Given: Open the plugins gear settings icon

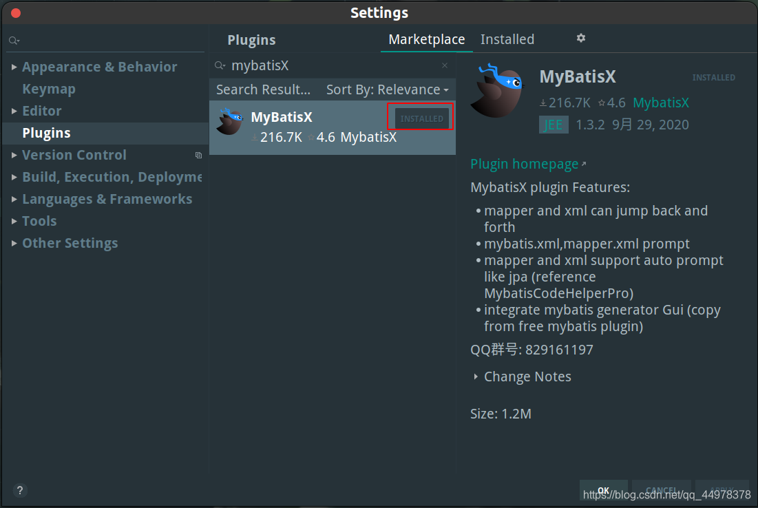Looking at the screenshot, I should coord(580,38).
